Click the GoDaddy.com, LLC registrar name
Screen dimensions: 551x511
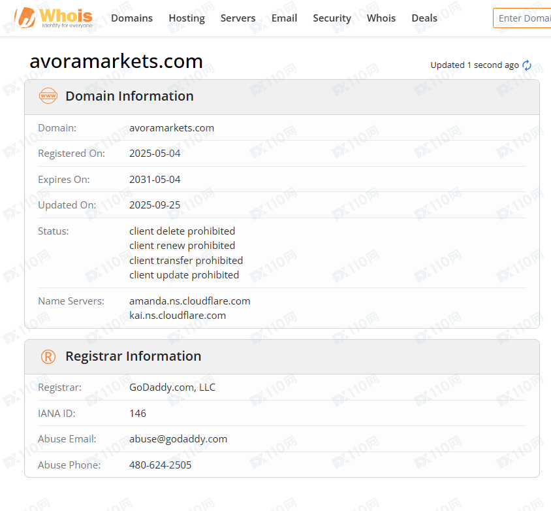[x=172, y=387]
